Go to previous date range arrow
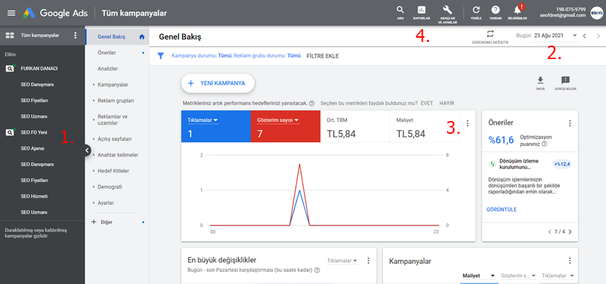The image size is (606, 284). (x=585, y=36)
